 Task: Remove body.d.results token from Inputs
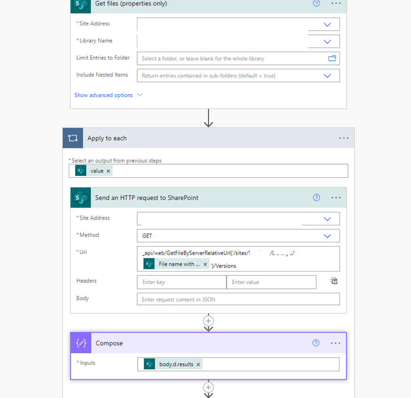[198, 365]
